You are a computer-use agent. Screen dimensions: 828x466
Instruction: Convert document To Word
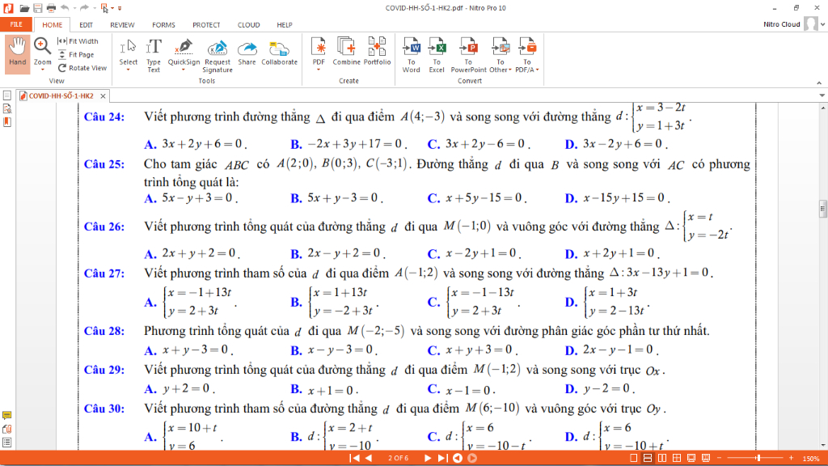pos(412,55)
